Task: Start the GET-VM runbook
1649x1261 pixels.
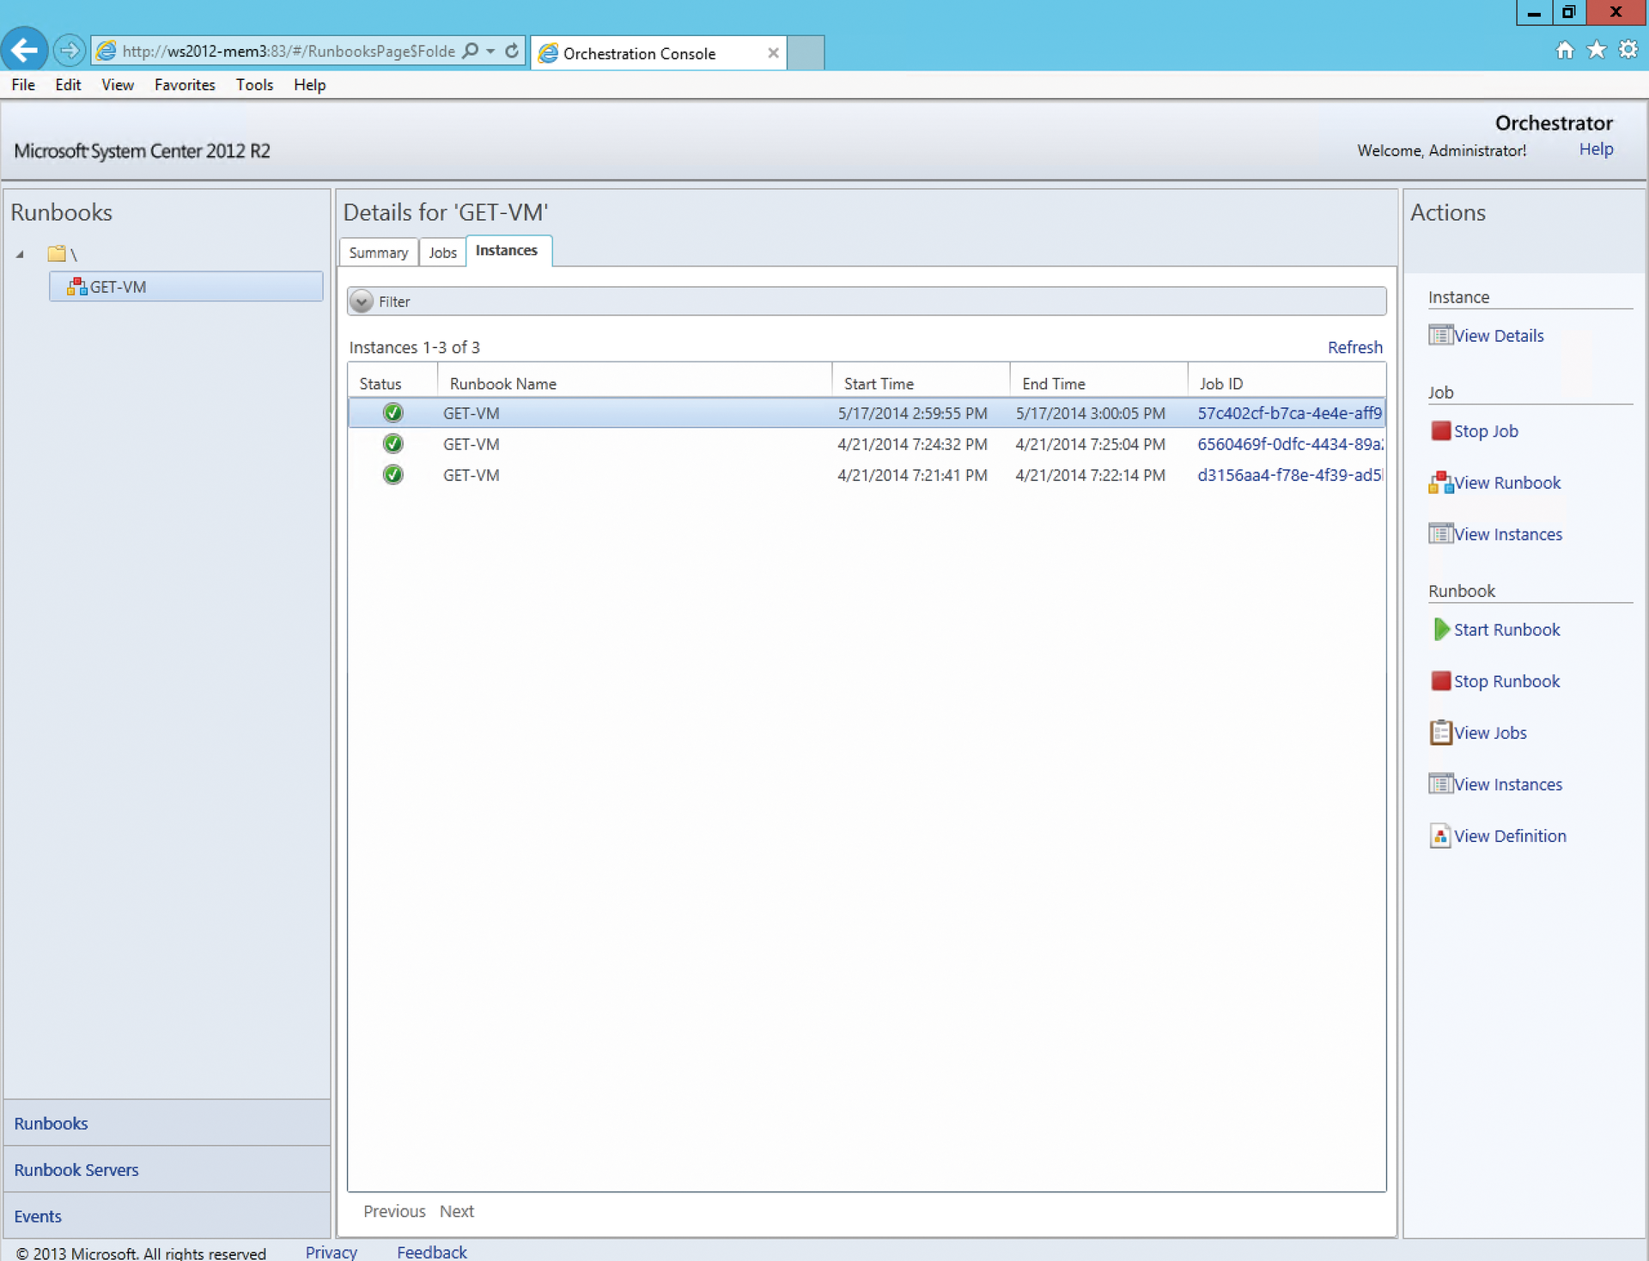Action: [1506, 629]
